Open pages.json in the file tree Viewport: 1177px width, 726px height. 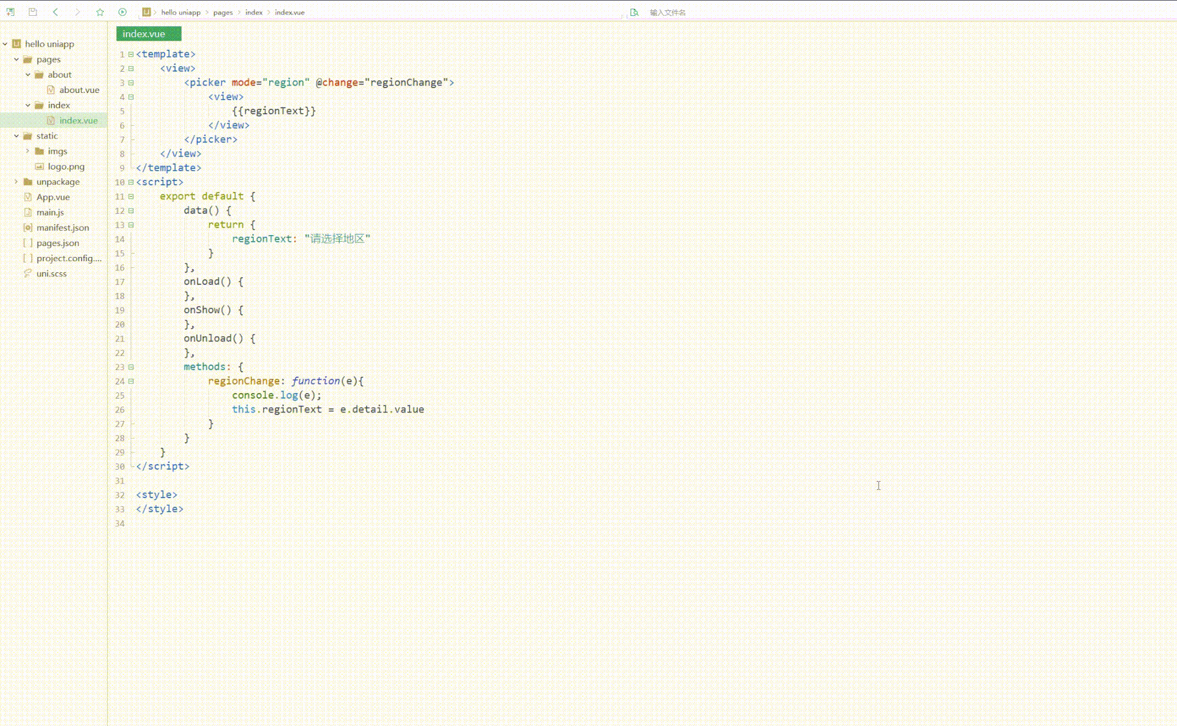58,243
